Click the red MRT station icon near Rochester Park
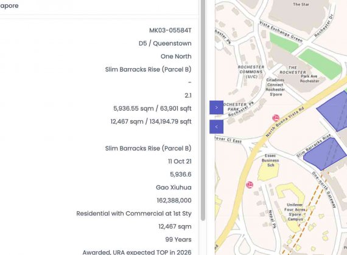This screenshot has height=255, width=347. coord(276,118)
